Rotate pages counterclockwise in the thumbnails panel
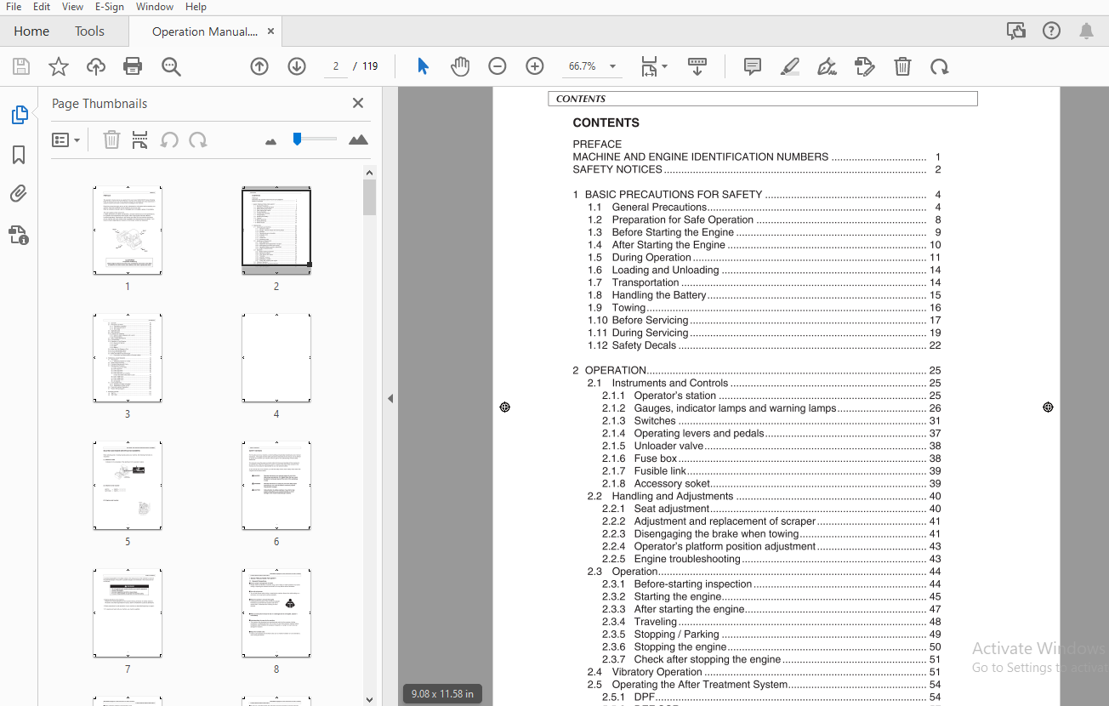Screen dimensions: 1109x706 click(x=169, y=140)
